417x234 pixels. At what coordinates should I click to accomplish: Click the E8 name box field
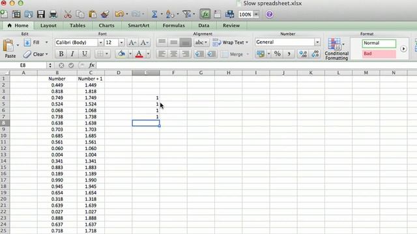pos(23,65)
